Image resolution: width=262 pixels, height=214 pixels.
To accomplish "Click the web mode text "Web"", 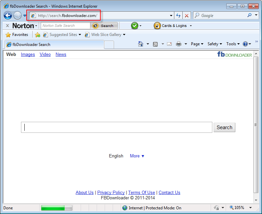I will [x=11, y=54].
